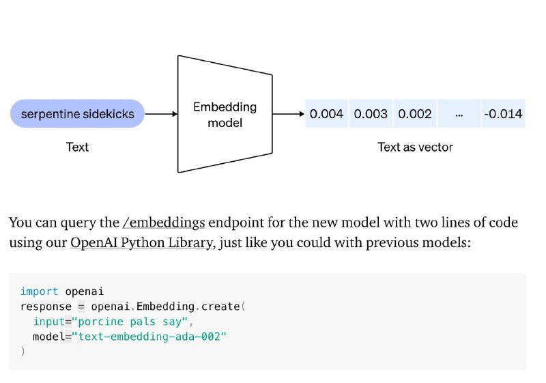Click the arrow from text to model

[x=161, y=114]
